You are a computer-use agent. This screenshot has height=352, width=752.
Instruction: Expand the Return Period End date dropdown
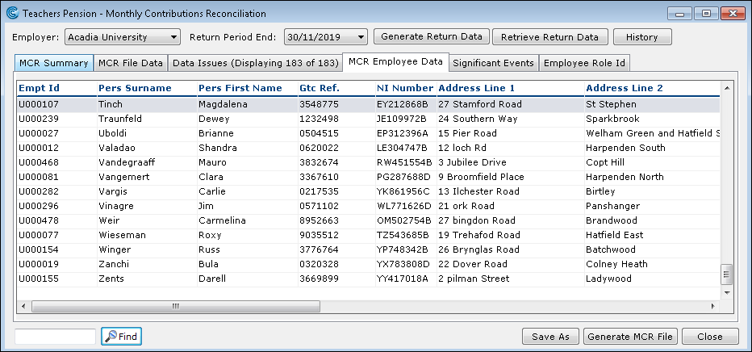coord(326,37)
